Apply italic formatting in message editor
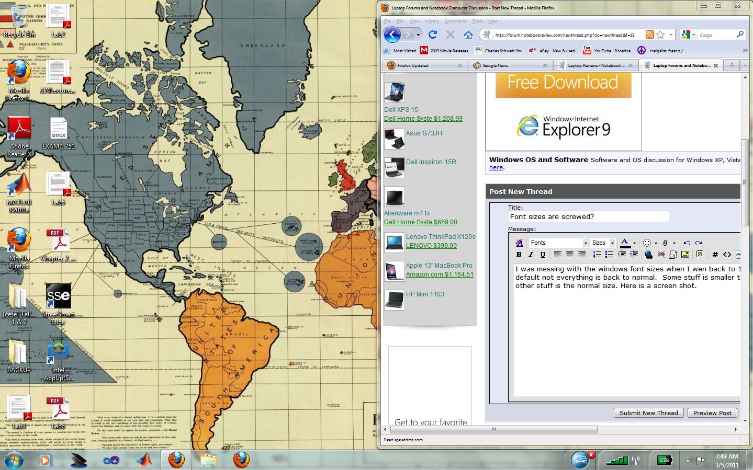The width and height of the screenshot is (753, 470). 531,255
